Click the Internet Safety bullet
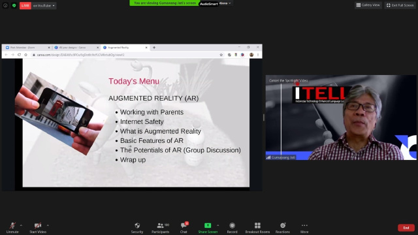The image size is (418, 235). 142,122
